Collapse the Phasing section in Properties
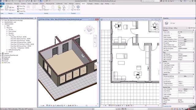The width and height of the screenshot is (196, 110). point(193,98)
